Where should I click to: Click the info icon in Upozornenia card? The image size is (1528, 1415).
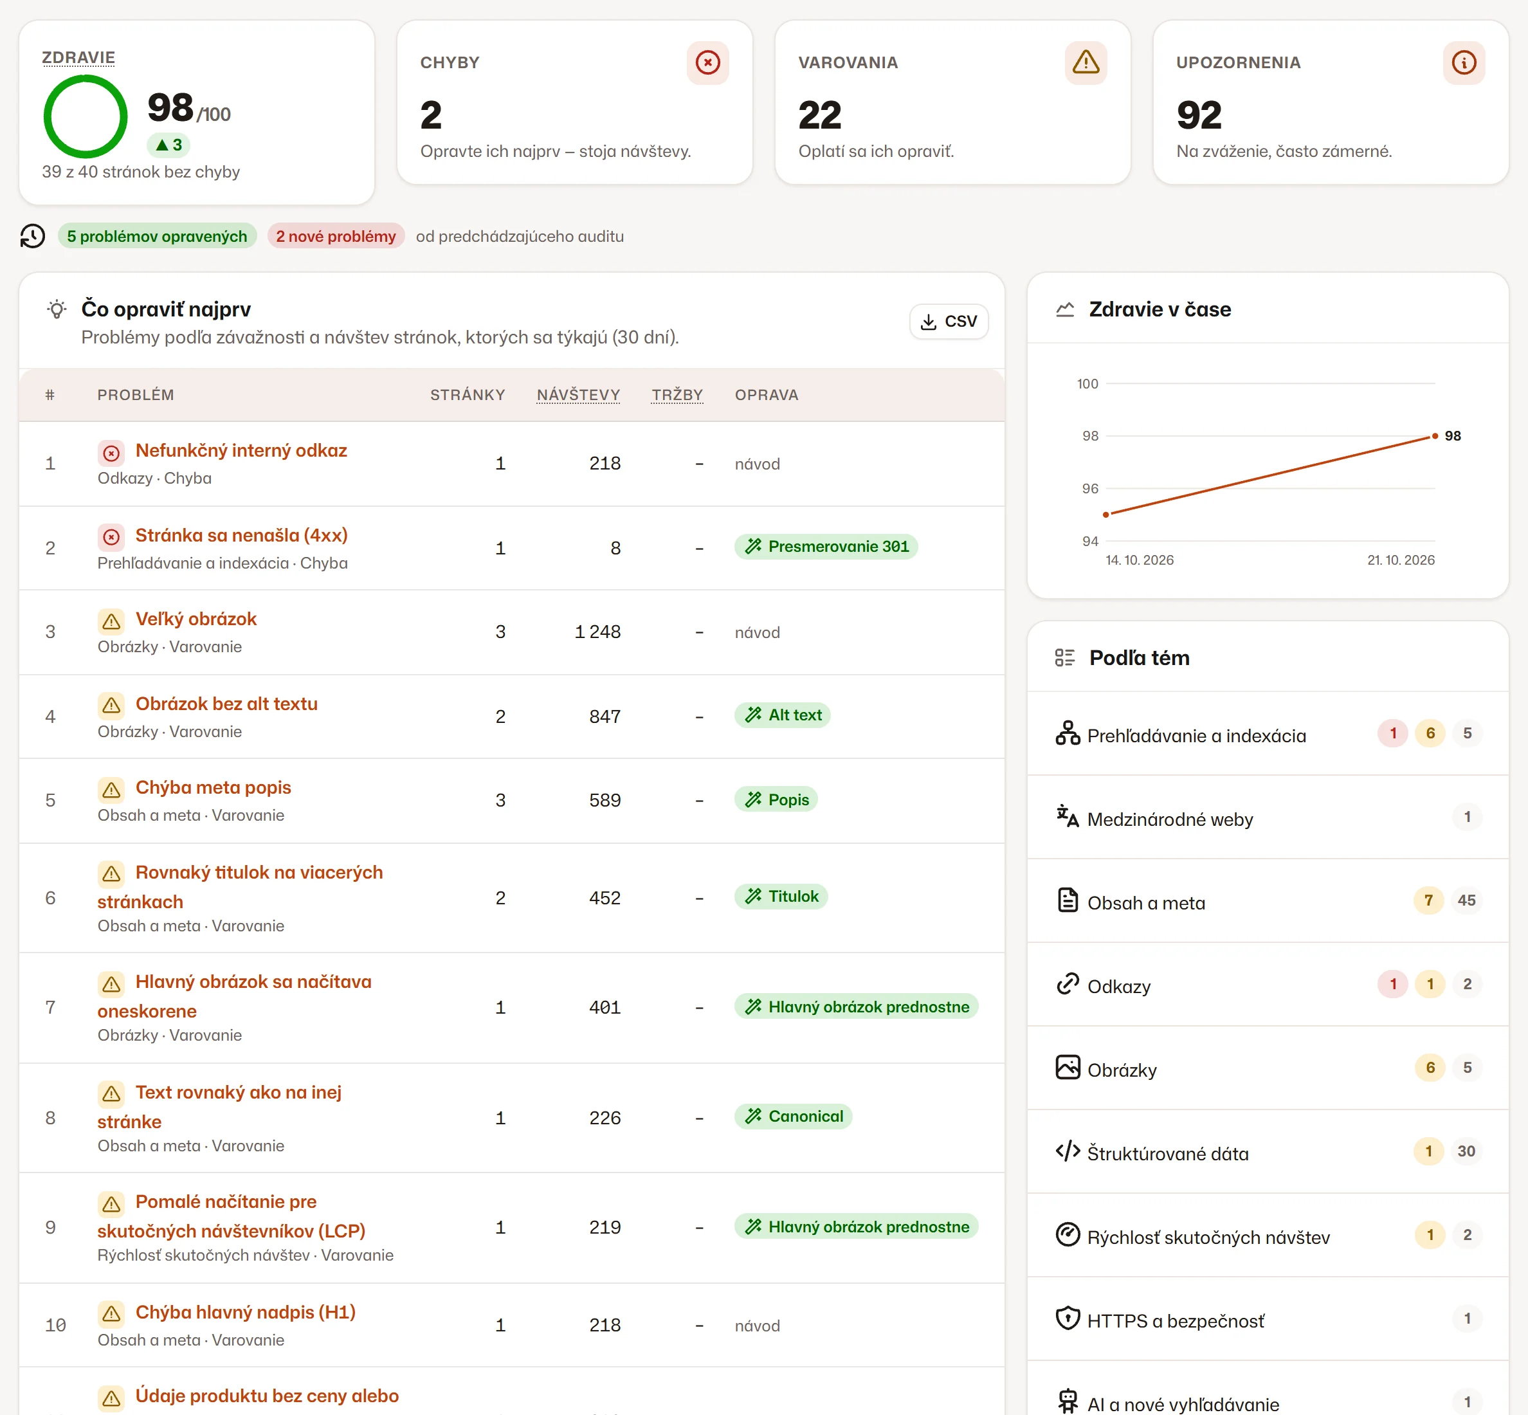click(1464, 63)
